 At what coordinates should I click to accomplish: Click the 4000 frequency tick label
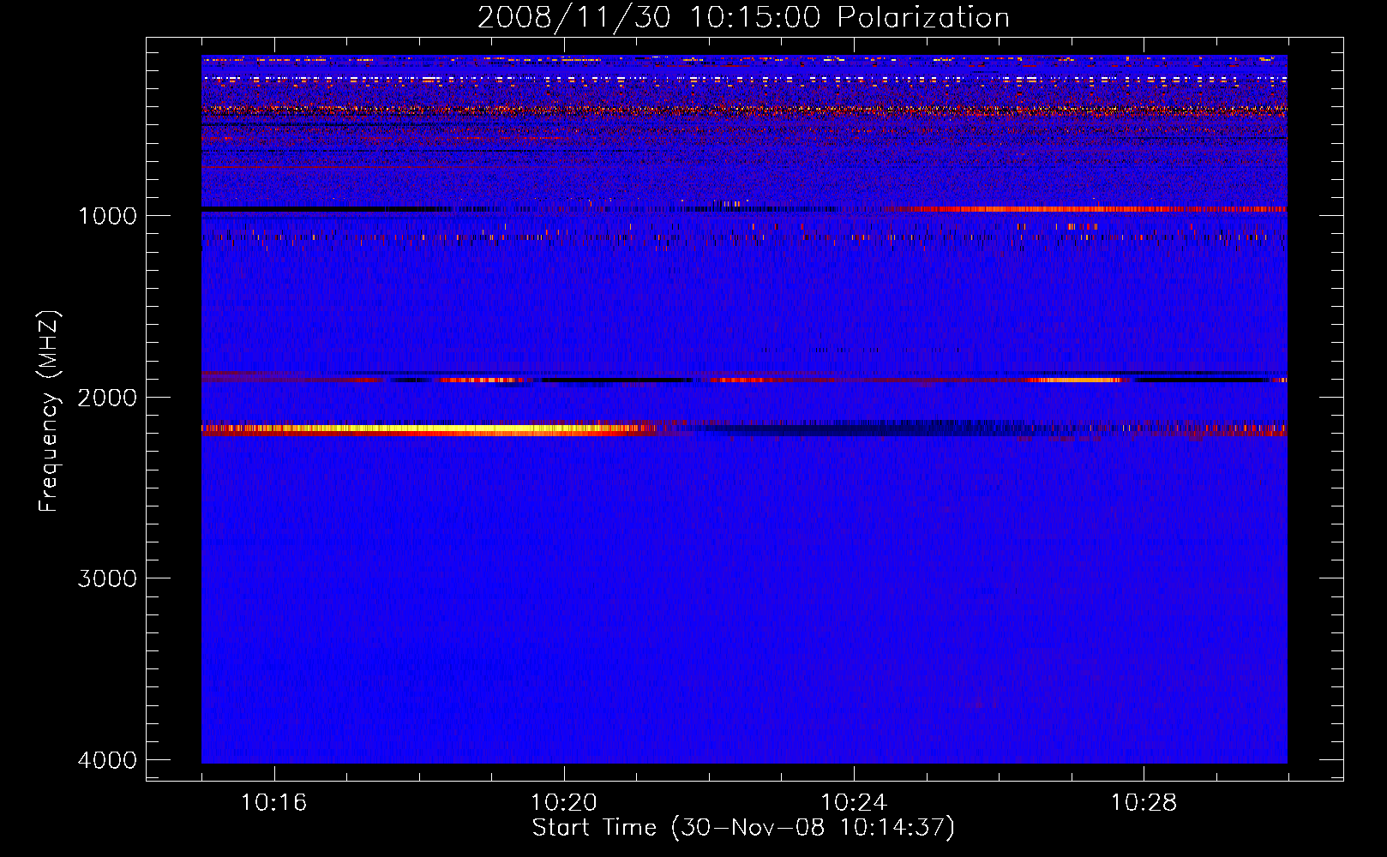tap(107, 760)
